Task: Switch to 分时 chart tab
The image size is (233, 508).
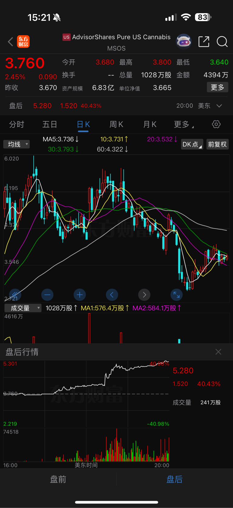Action: click(x=16, y=124)
